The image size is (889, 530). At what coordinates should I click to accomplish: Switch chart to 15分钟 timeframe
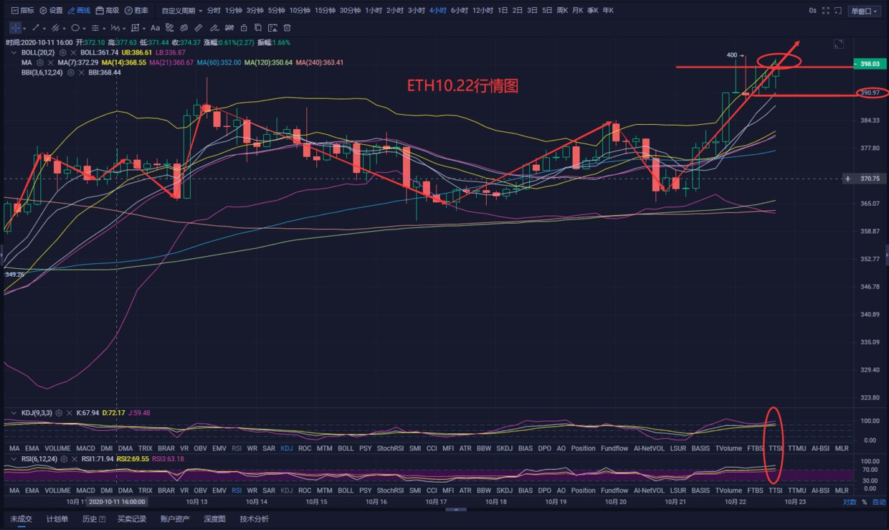click(323, 11)
